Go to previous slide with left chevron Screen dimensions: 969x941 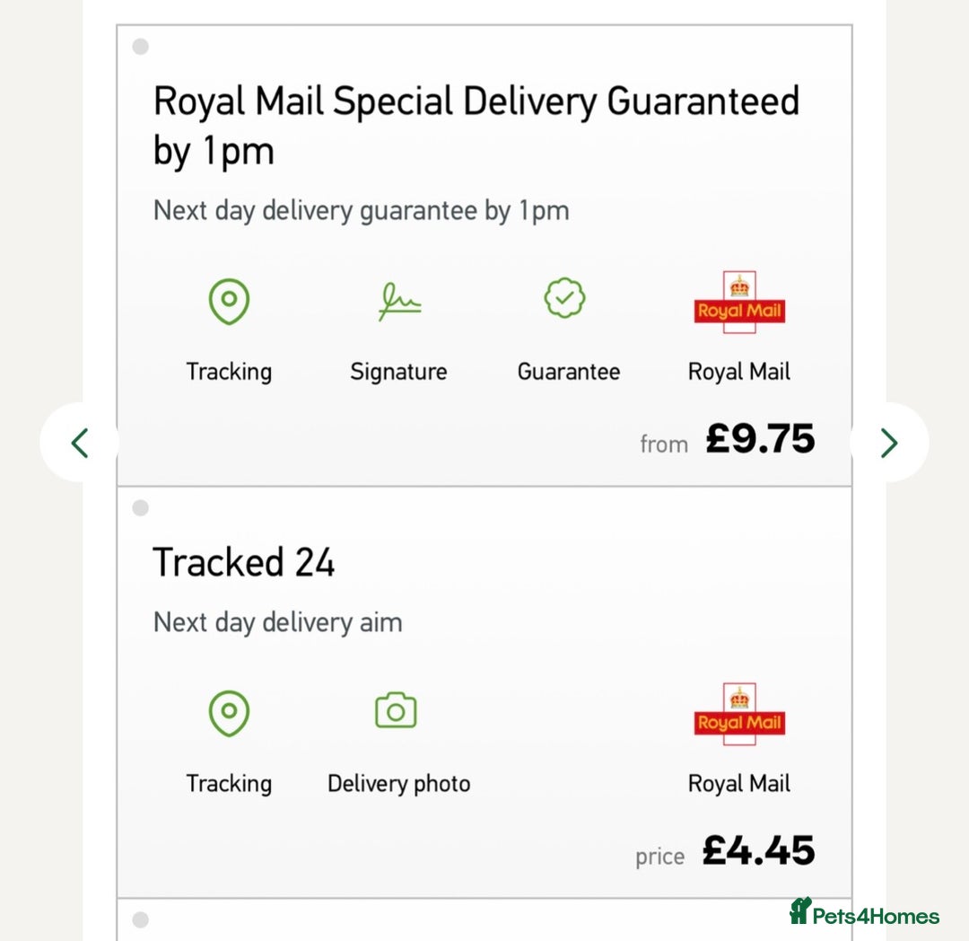[x=80, y=443]
